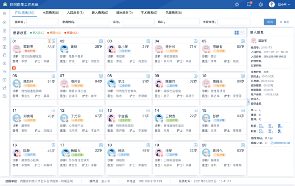This screenshot has width=295, height=186.
Task: Click the favorites star icon in header
Action: pos(237,4)
